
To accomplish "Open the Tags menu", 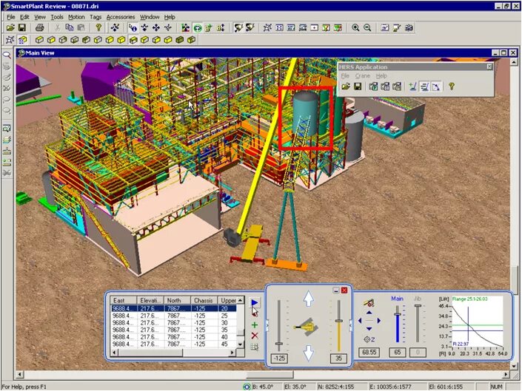I will click(x=96, y=17).
